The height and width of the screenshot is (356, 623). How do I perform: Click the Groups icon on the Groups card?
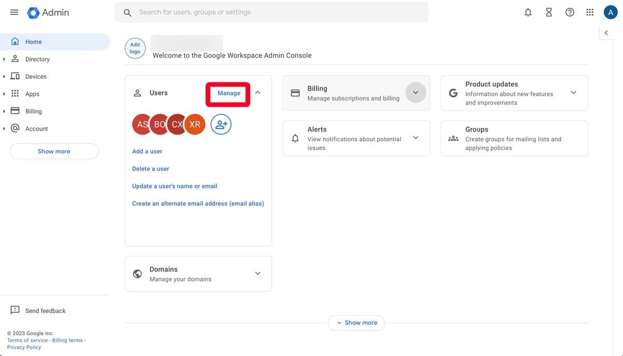453,138
